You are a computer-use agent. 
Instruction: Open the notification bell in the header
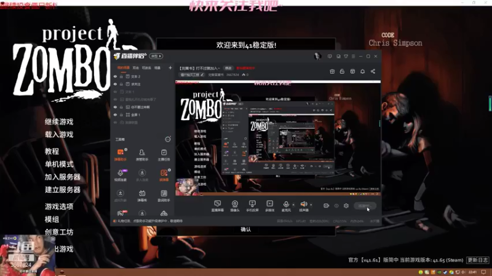[362, 71]
